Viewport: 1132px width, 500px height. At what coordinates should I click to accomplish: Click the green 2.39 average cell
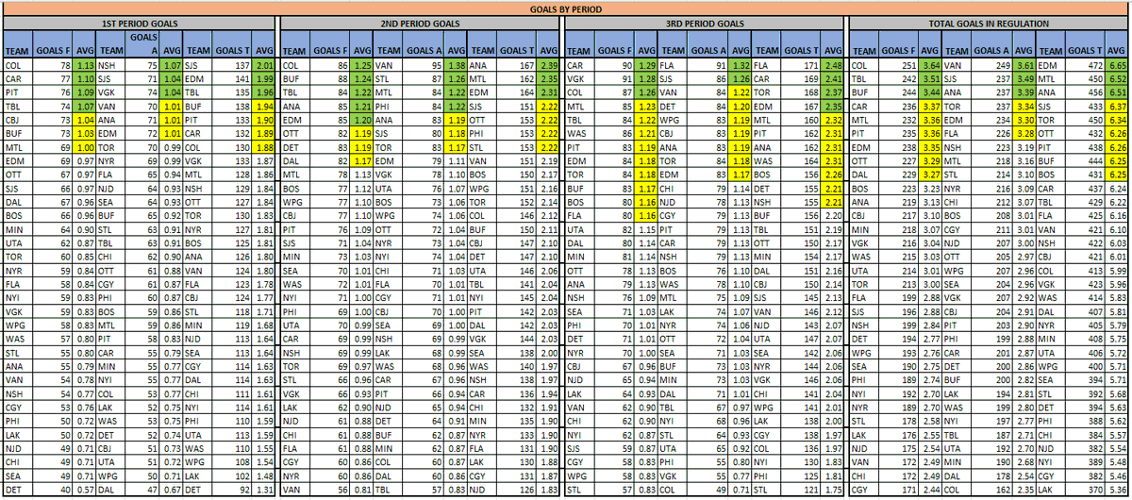[x=549, y=66]
